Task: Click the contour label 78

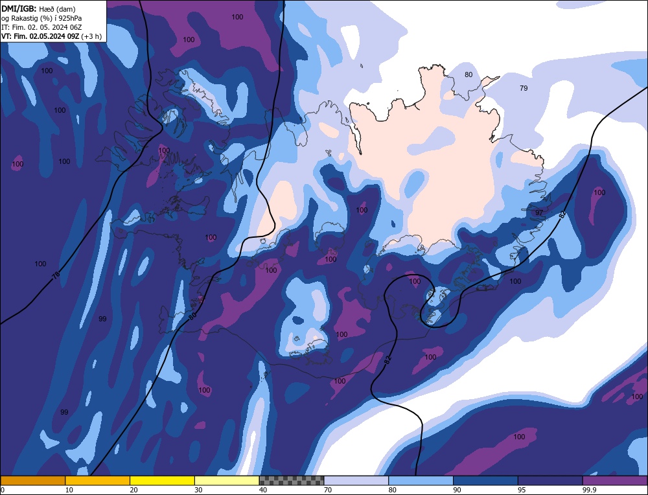Action: click(56, 275)
